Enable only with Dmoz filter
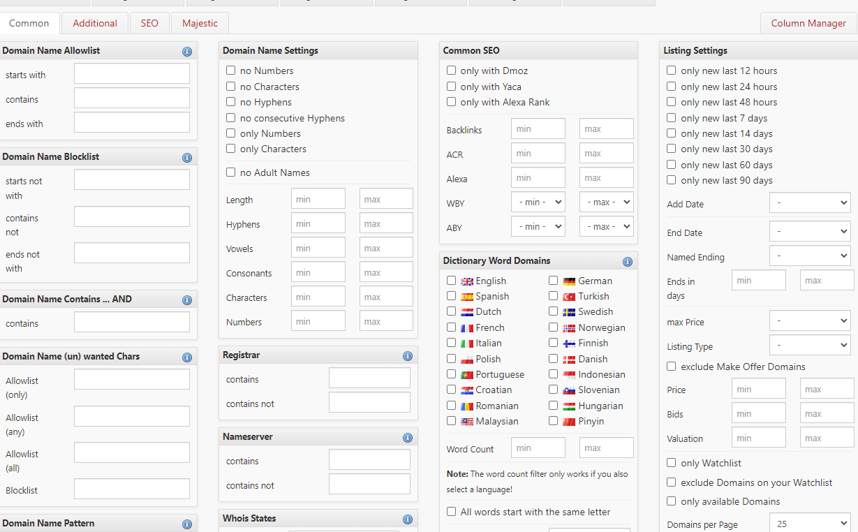Screen dimensions: 858x532 point(452,71)
